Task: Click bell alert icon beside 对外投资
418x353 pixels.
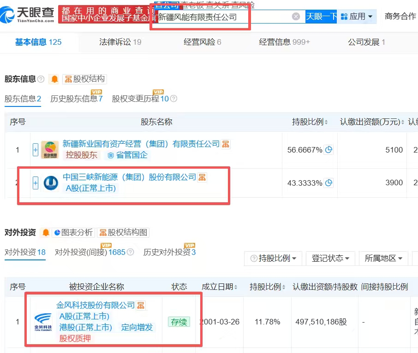Action: [x=46, y=233]
